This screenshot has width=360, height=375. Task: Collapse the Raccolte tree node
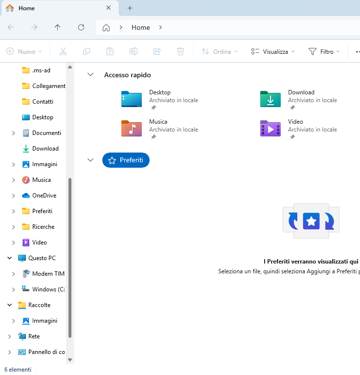pos(10,305)
